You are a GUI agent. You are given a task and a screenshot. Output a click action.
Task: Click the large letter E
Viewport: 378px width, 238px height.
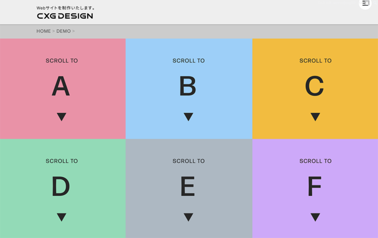(x=188, y=187)
